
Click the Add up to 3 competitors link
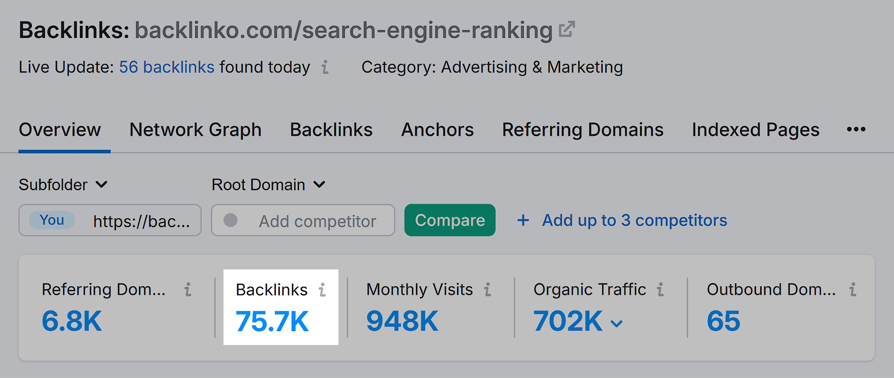coord(634,220)
